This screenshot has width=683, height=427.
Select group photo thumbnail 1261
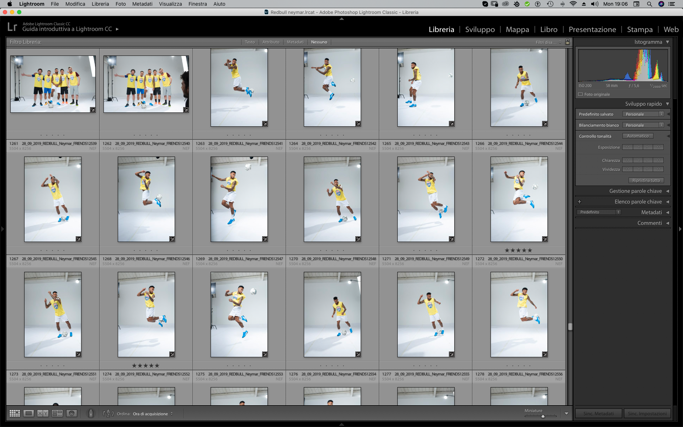53,84
